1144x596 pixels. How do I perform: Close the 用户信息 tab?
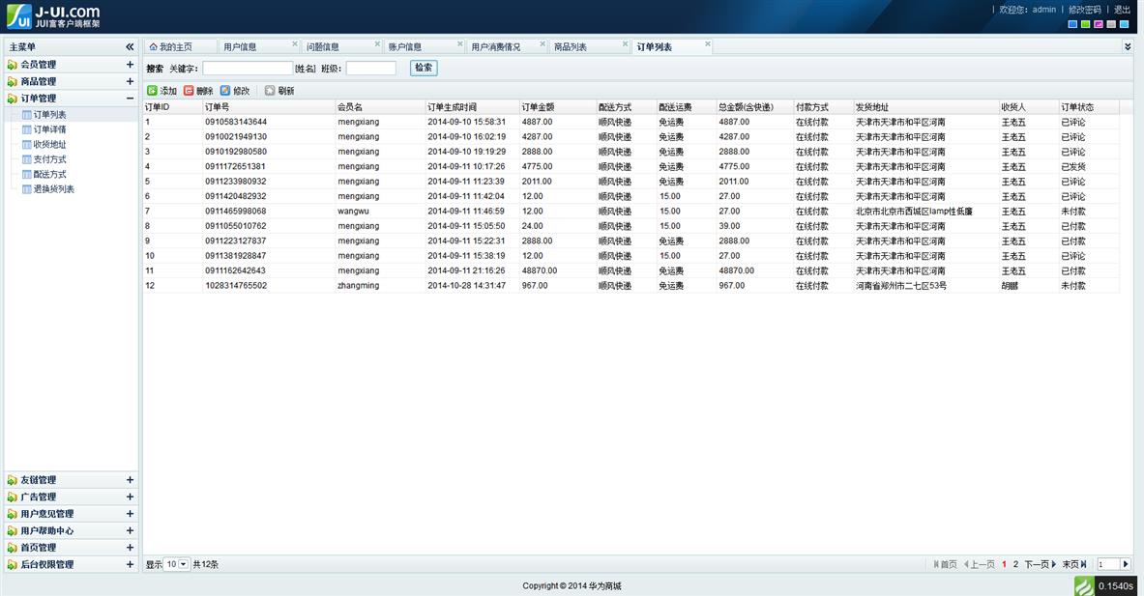coord(295,43)
